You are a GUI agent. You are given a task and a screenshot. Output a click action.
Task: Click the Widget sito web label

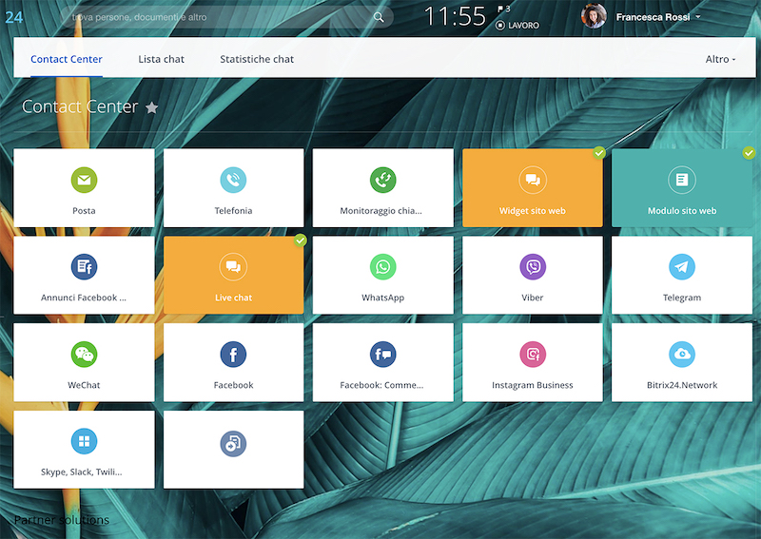(x=533, y=210)
